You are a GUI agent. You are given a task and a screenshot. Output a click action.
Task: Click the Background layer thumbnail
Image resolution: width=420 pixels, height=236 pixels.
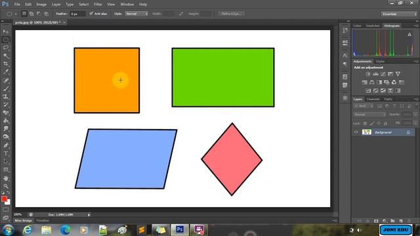point(367,132)
